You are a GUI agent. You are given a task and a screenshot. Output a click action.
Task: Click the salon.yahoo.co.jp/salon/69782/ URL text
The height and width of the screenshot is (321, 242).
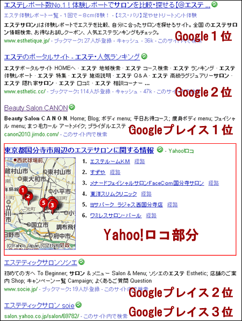pos(42,316)
